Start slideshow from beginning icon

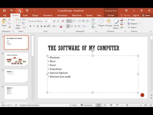[27, 11]
